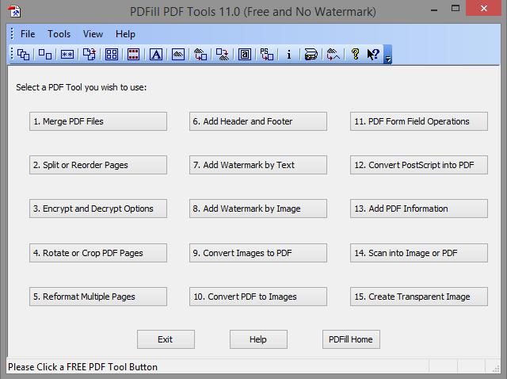Launch 14. Scan into Image or PDF

[419, 253]
